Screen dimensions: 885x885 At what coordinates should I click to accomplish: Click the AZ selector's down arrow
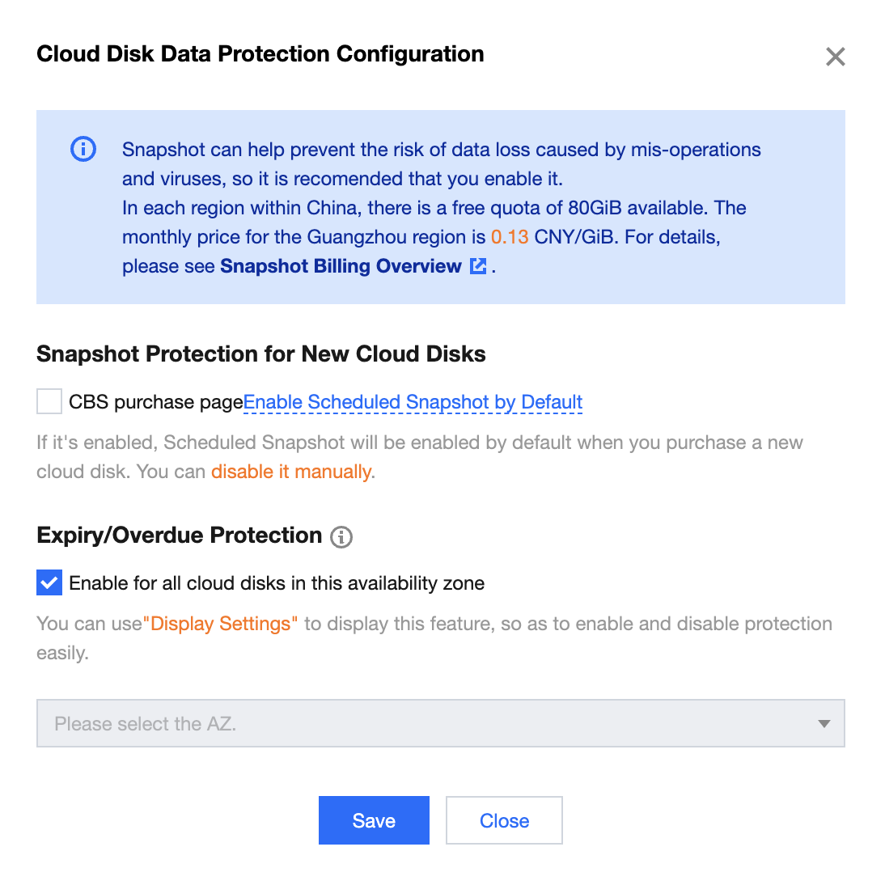[x=824, y=723]
